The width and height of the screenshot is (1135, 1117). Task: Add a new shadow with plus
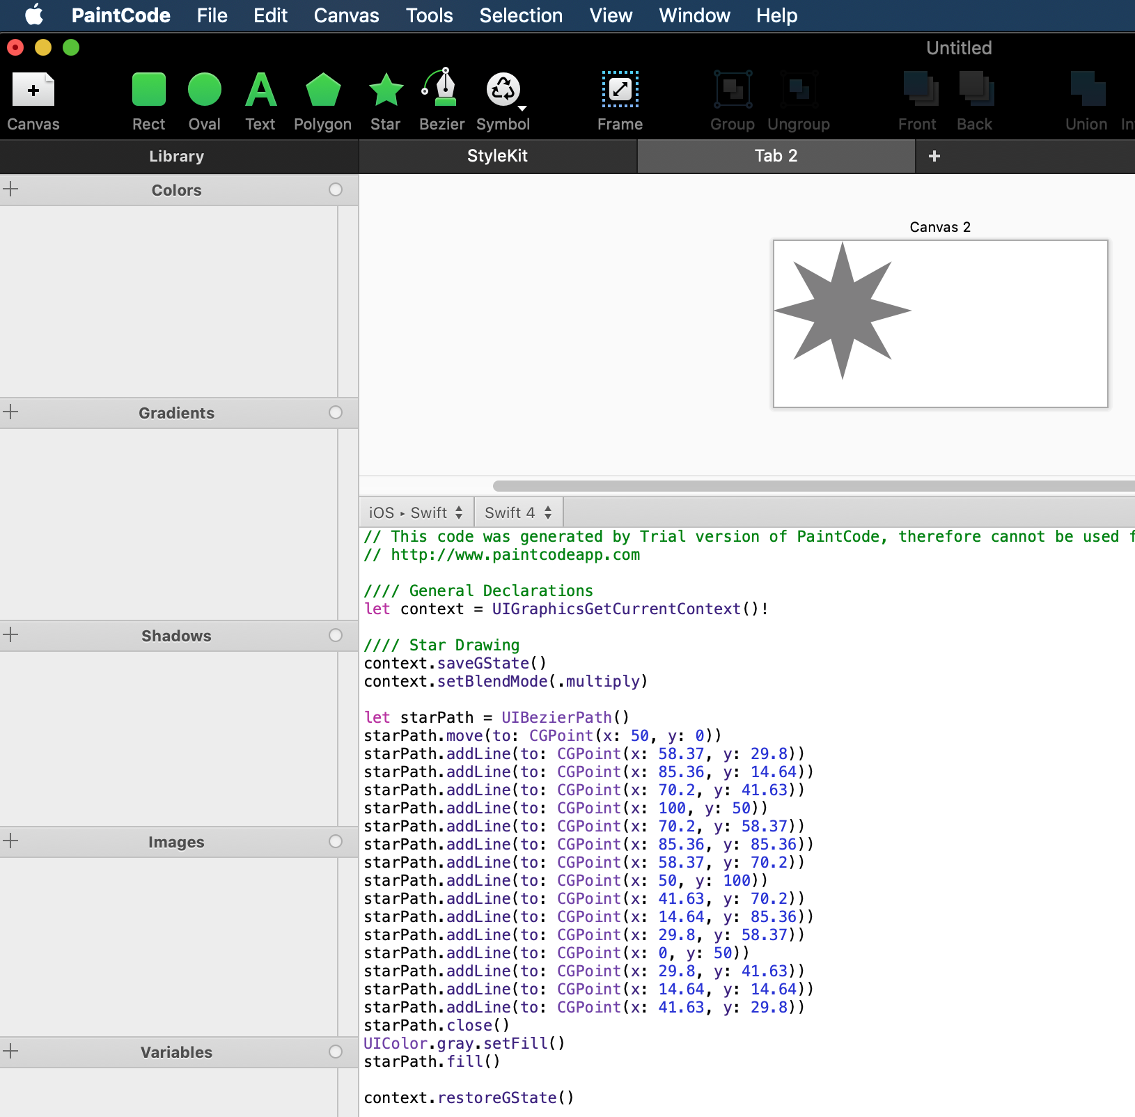click(10, 634)
